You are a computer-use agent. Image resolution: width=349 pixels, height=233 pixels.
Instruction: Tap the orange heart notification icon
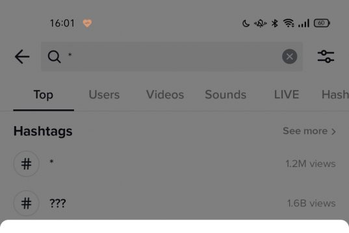(x=87, y=23)
